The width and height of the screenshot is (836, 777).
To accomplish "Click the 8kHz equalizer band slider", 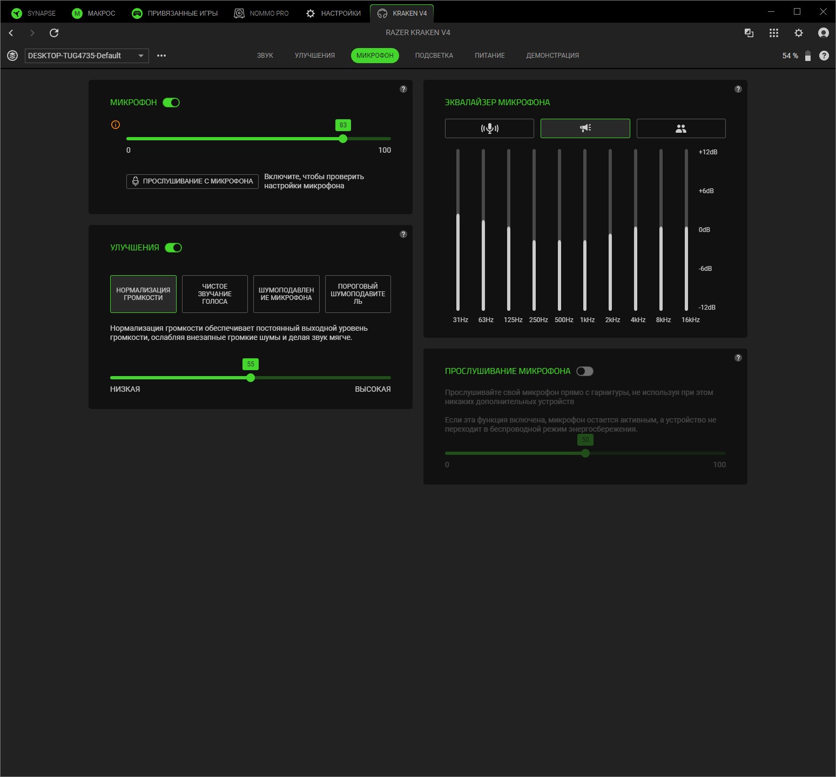I will click(661, 230).
